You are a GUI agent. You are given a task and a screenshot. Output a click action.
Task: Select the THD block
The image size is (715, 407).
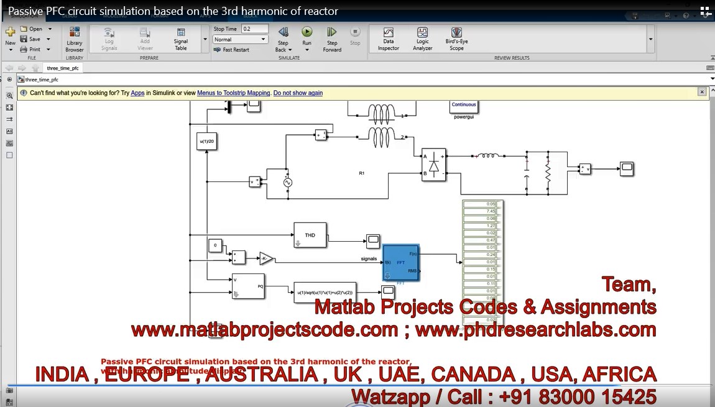pyautogui.click(x=310, y=235)
